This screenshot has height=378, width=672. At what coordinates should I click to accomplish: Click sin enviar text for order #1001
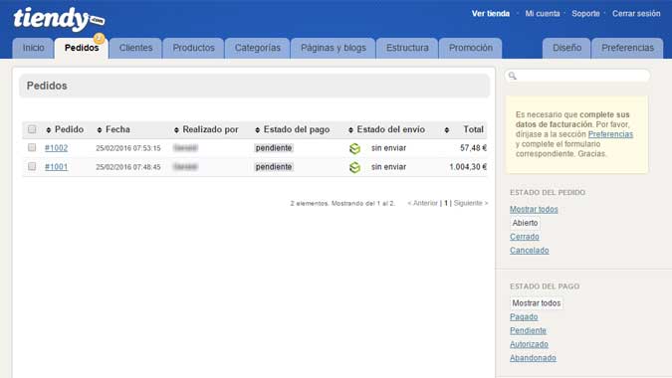(x=388, y=167)
